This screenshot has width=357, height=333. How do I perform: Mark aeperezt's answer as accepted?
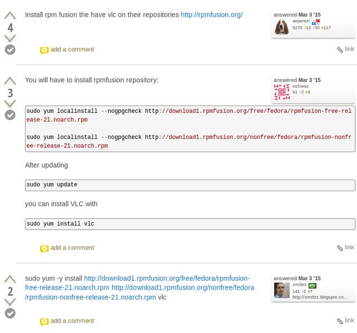tap(10, 49)
